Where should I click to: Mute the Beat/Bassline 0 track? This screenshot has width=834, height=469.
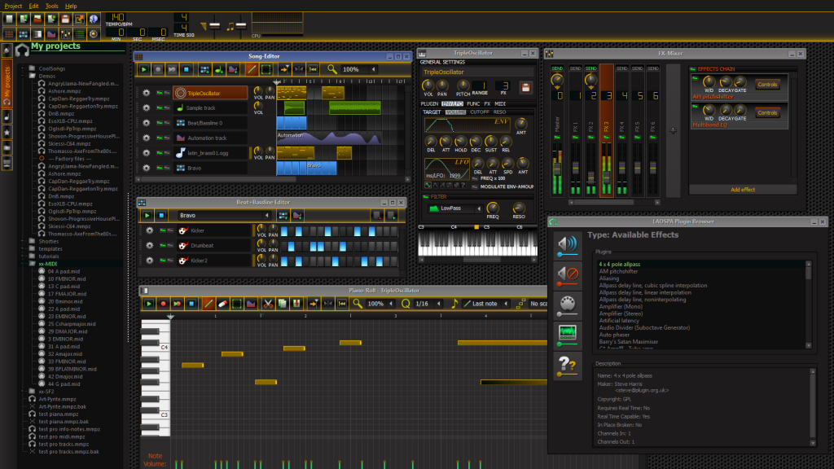coord(159,123)
